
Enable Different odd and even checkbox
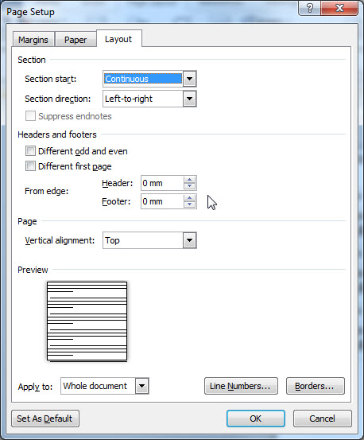tap(30, 151)
